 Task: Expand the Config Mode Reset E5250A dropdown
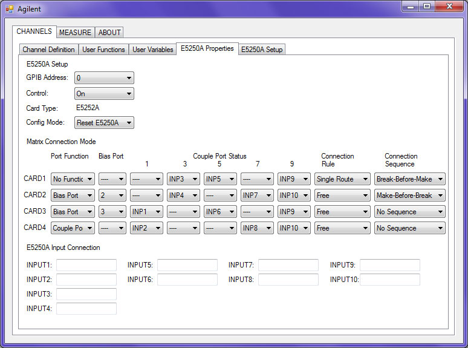pyautogui.click(x=104, y=123)
